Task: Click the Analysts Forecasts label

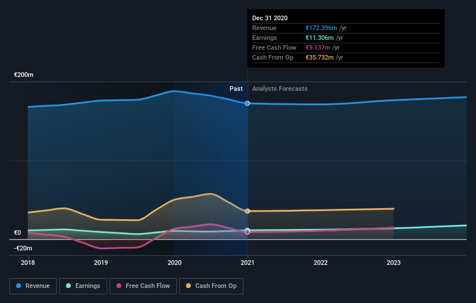Action: click(x=280, y=88)
